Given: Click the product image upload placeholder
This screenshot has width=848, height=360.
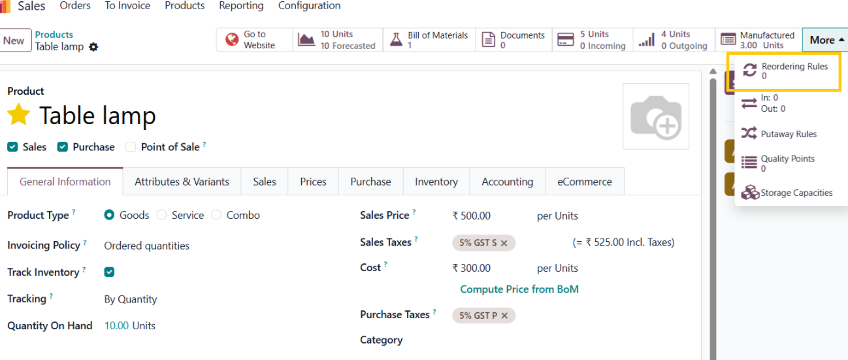Looking at the screenshot, I should click(655, 116).
